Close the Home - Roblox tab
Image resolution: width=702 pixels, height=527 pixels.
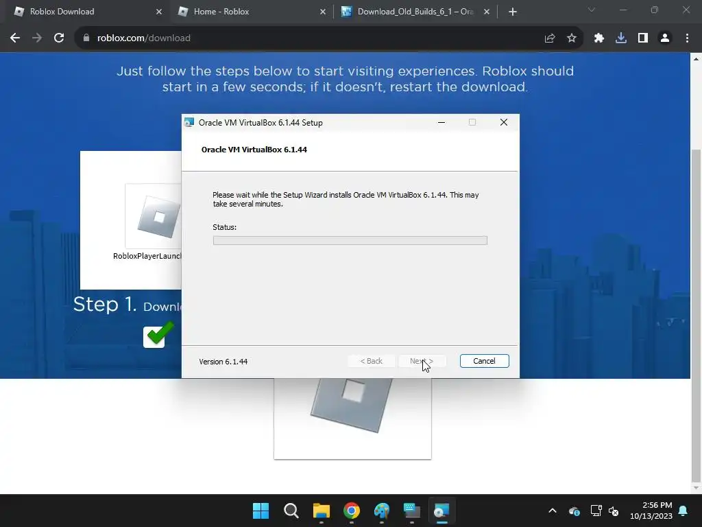[x=323, y=12]
